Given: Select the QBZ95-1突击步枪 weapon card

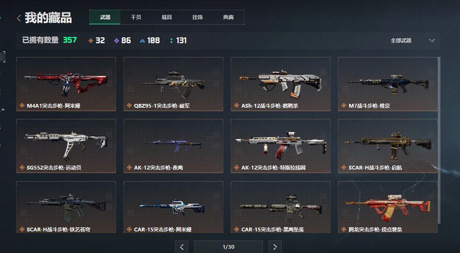Looking at the screenshot, I should pos(173,84).
